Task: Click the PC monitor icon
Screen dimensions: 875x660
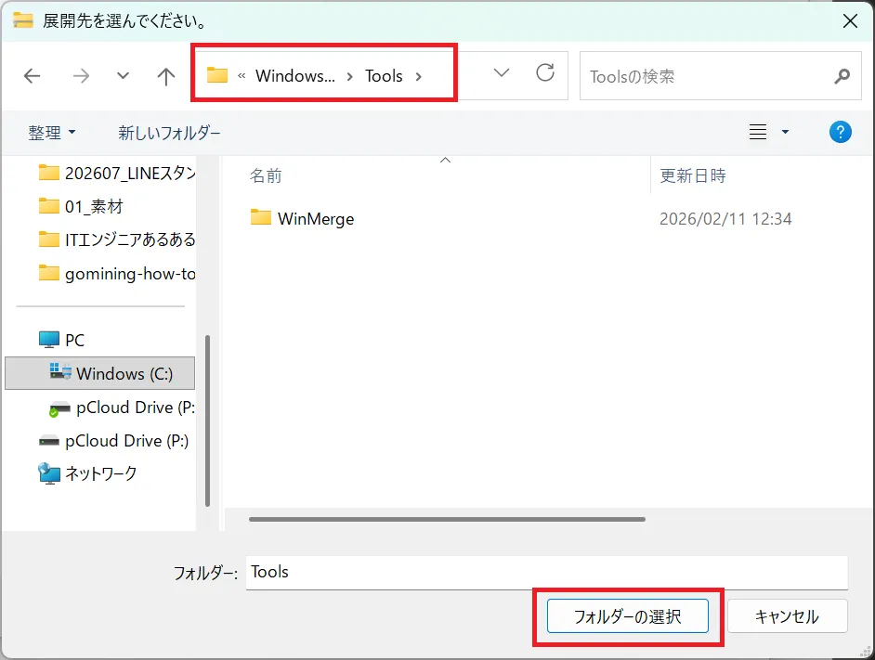Action: 49,339
